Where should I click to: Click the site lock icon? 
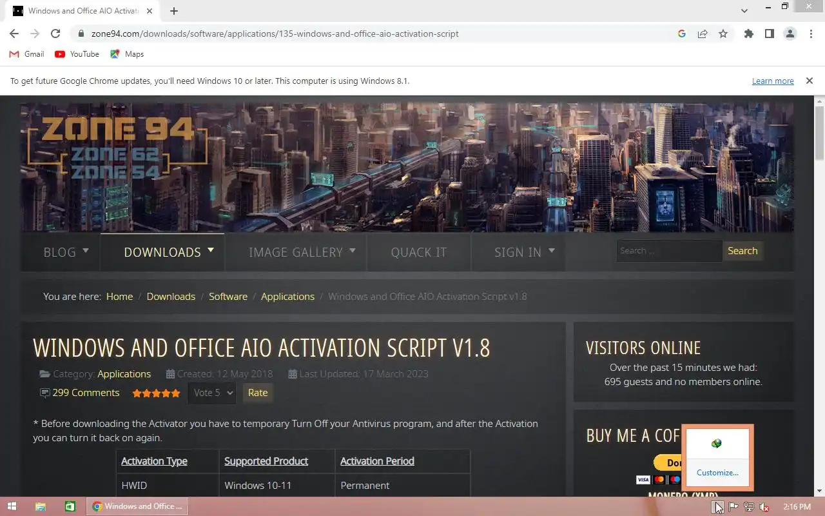[81, 34]
